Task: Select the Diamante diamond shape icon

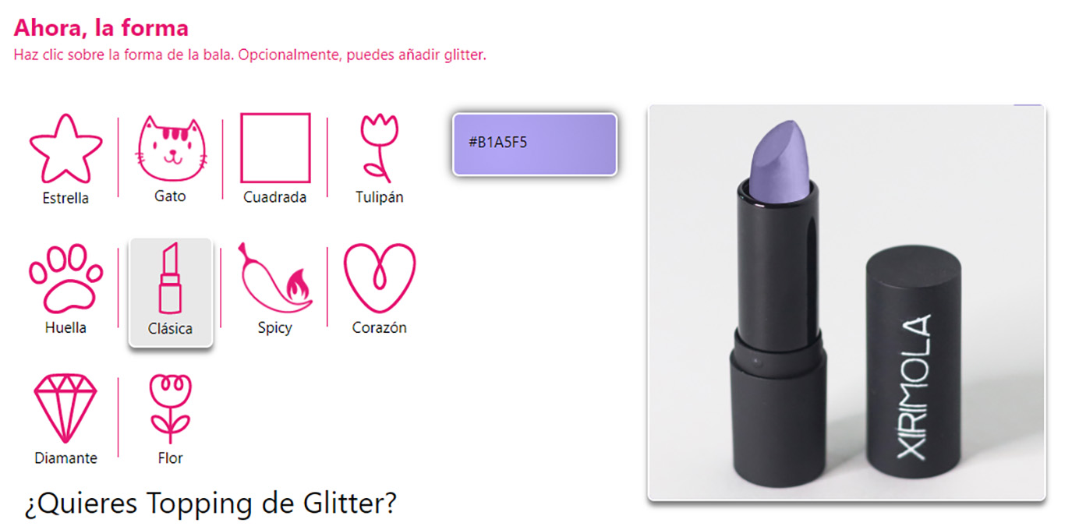Action: 65,408
